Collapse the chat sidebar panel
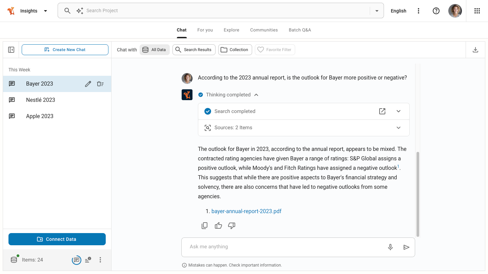Image resolution: width=488 pixels, height=274 pixels. click(11, 50)
